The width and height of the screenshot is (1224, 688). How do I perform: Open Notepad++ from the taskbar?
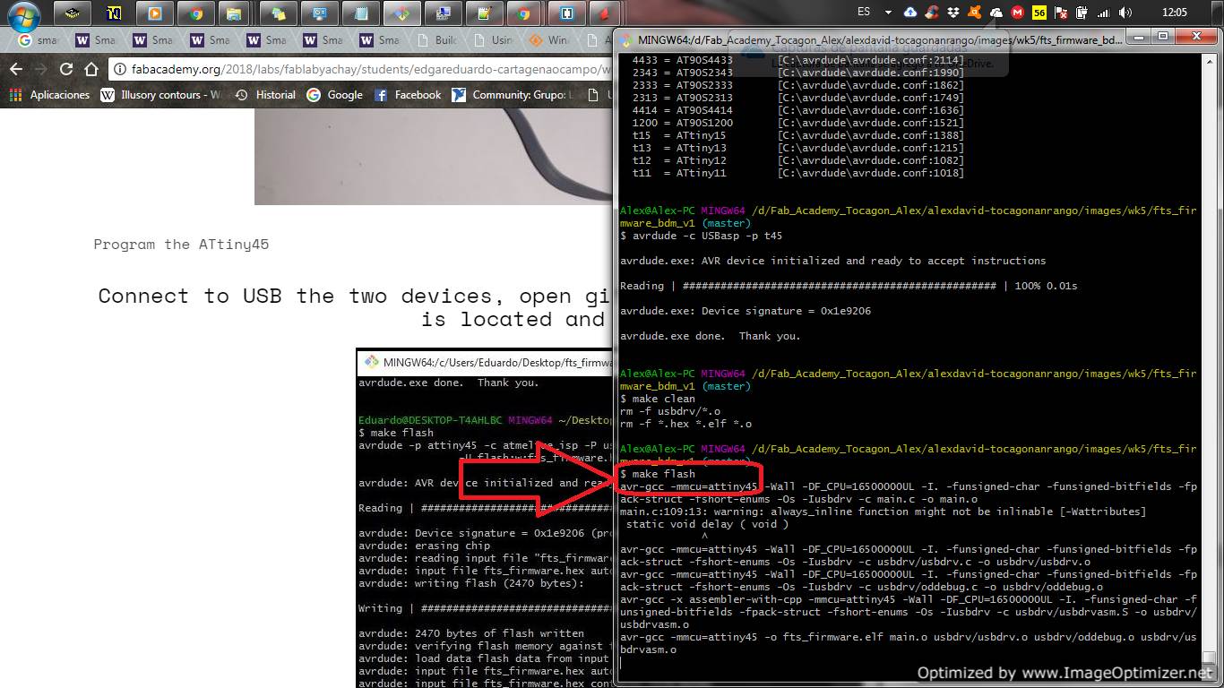484,13
